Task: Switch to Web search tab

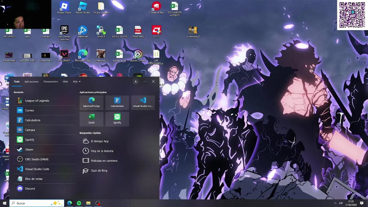Action: 65,82
